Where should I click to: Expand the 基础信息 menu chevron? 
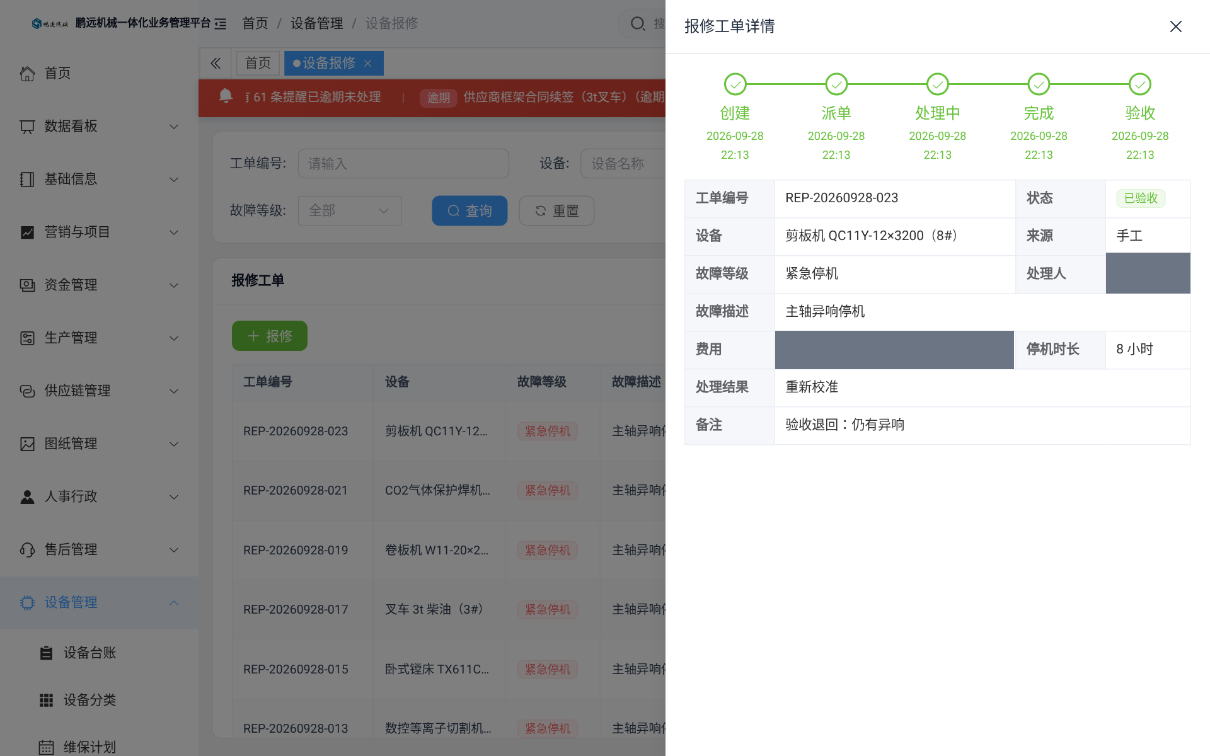174,180
